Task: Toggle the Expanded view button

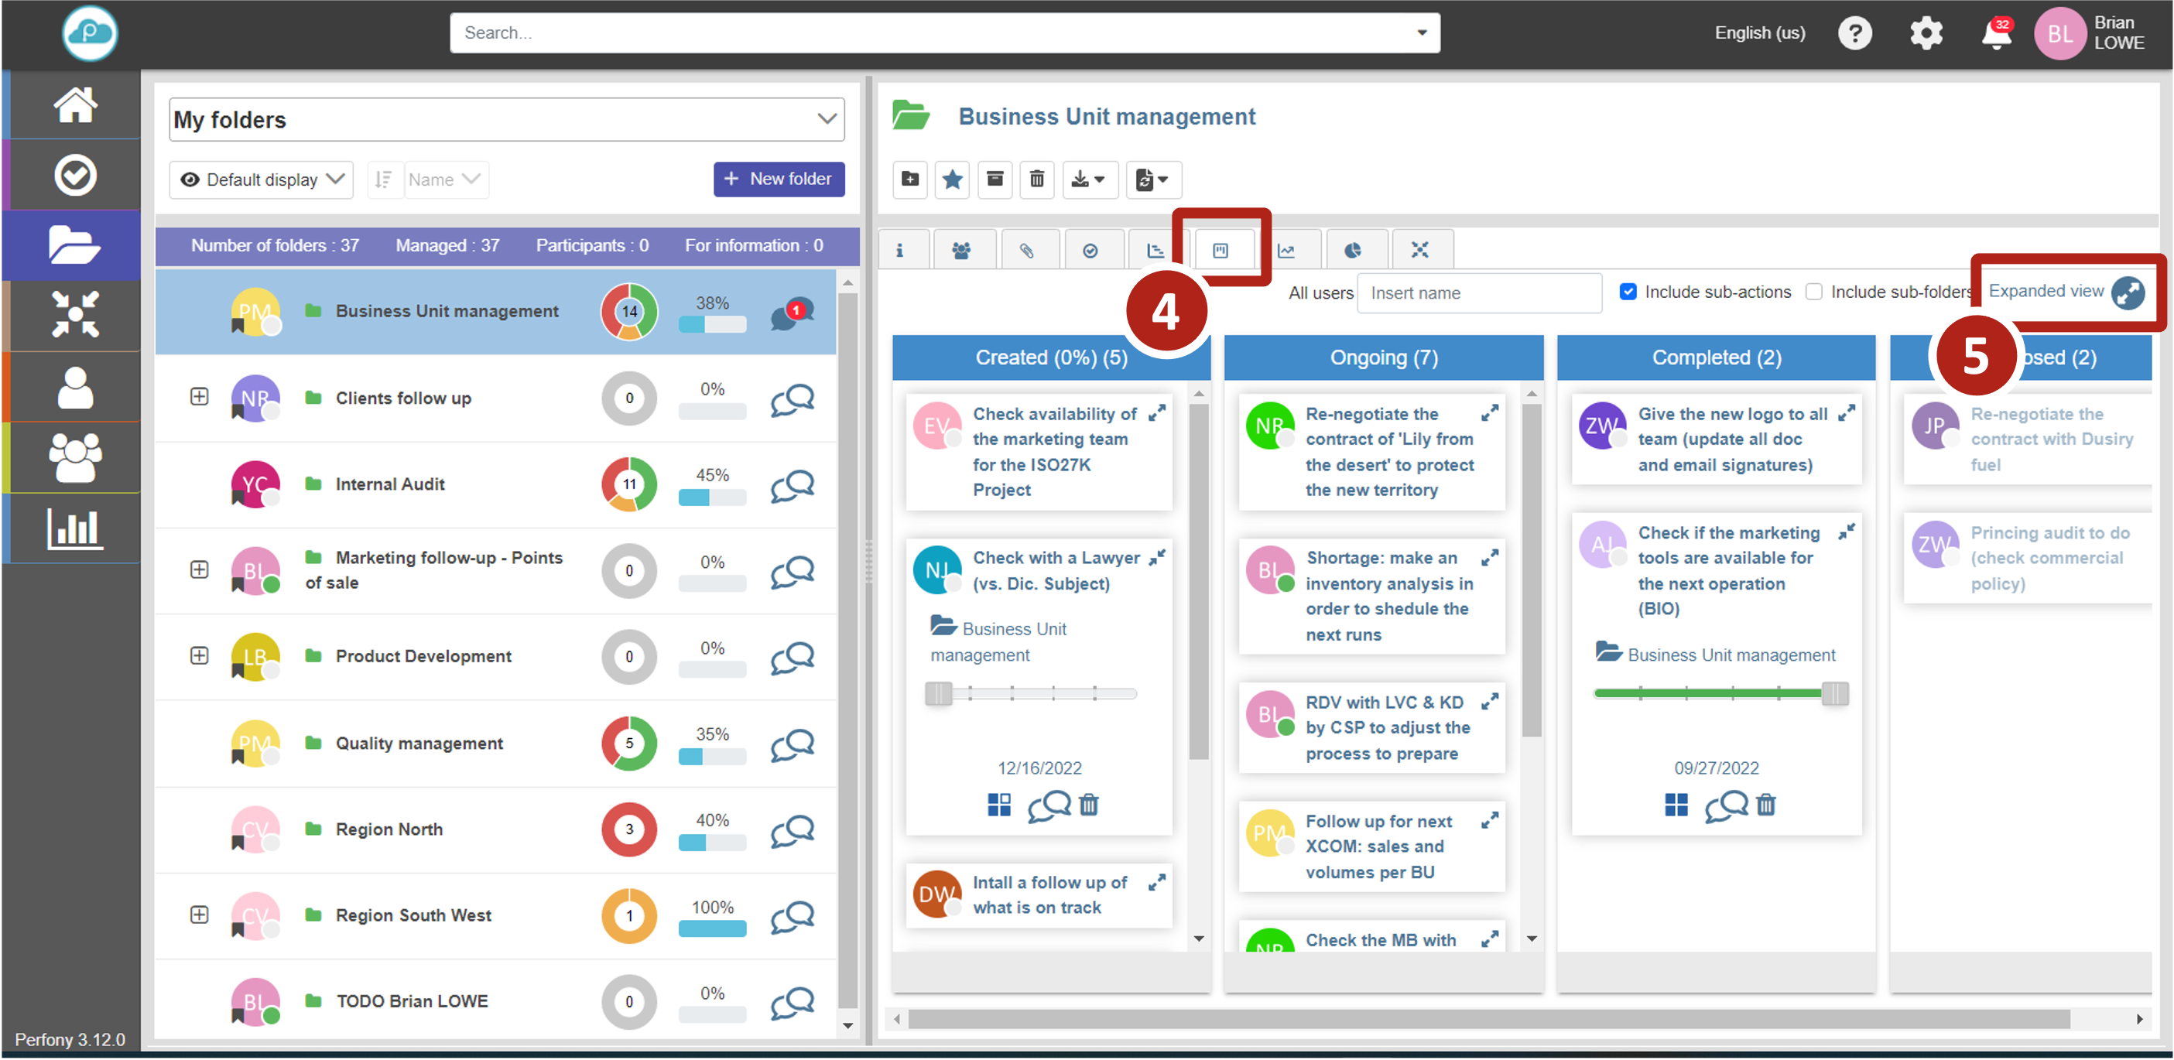Action: [x=2128, y=292]
